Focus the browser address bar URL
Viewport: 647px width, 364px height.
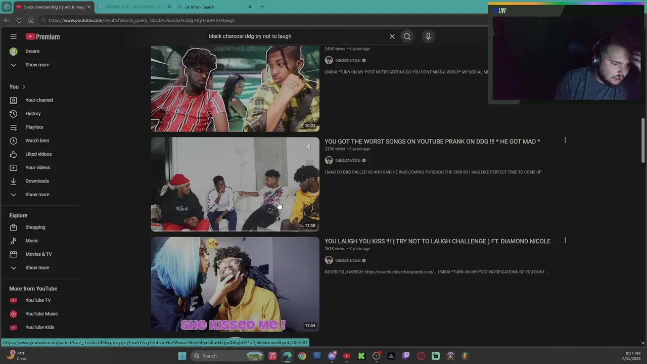142,20
